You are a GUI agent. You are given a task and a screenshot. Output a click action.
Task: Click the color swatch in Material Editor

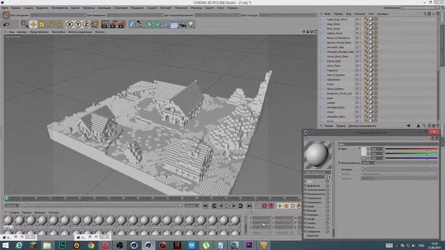[364, 151]
